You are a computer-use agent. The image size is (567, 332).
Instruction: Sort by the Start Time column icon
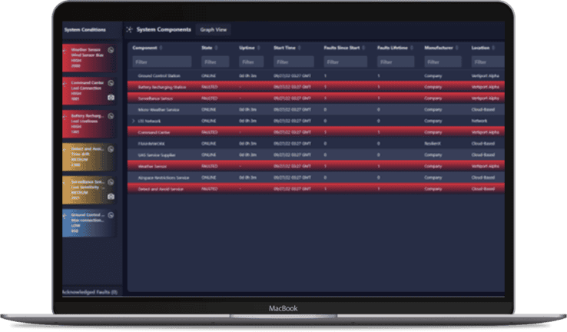point(300,48)
